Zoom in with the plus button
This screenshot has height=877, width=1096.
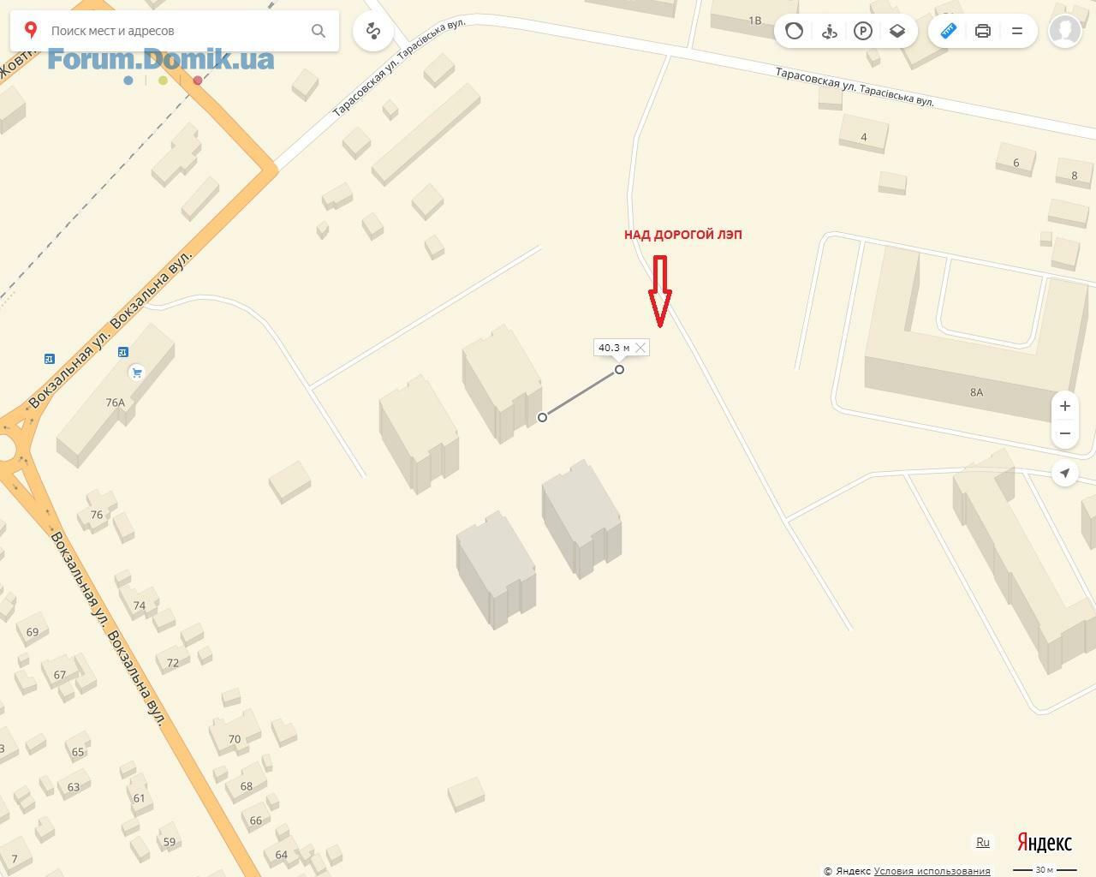pos(1065,406)
